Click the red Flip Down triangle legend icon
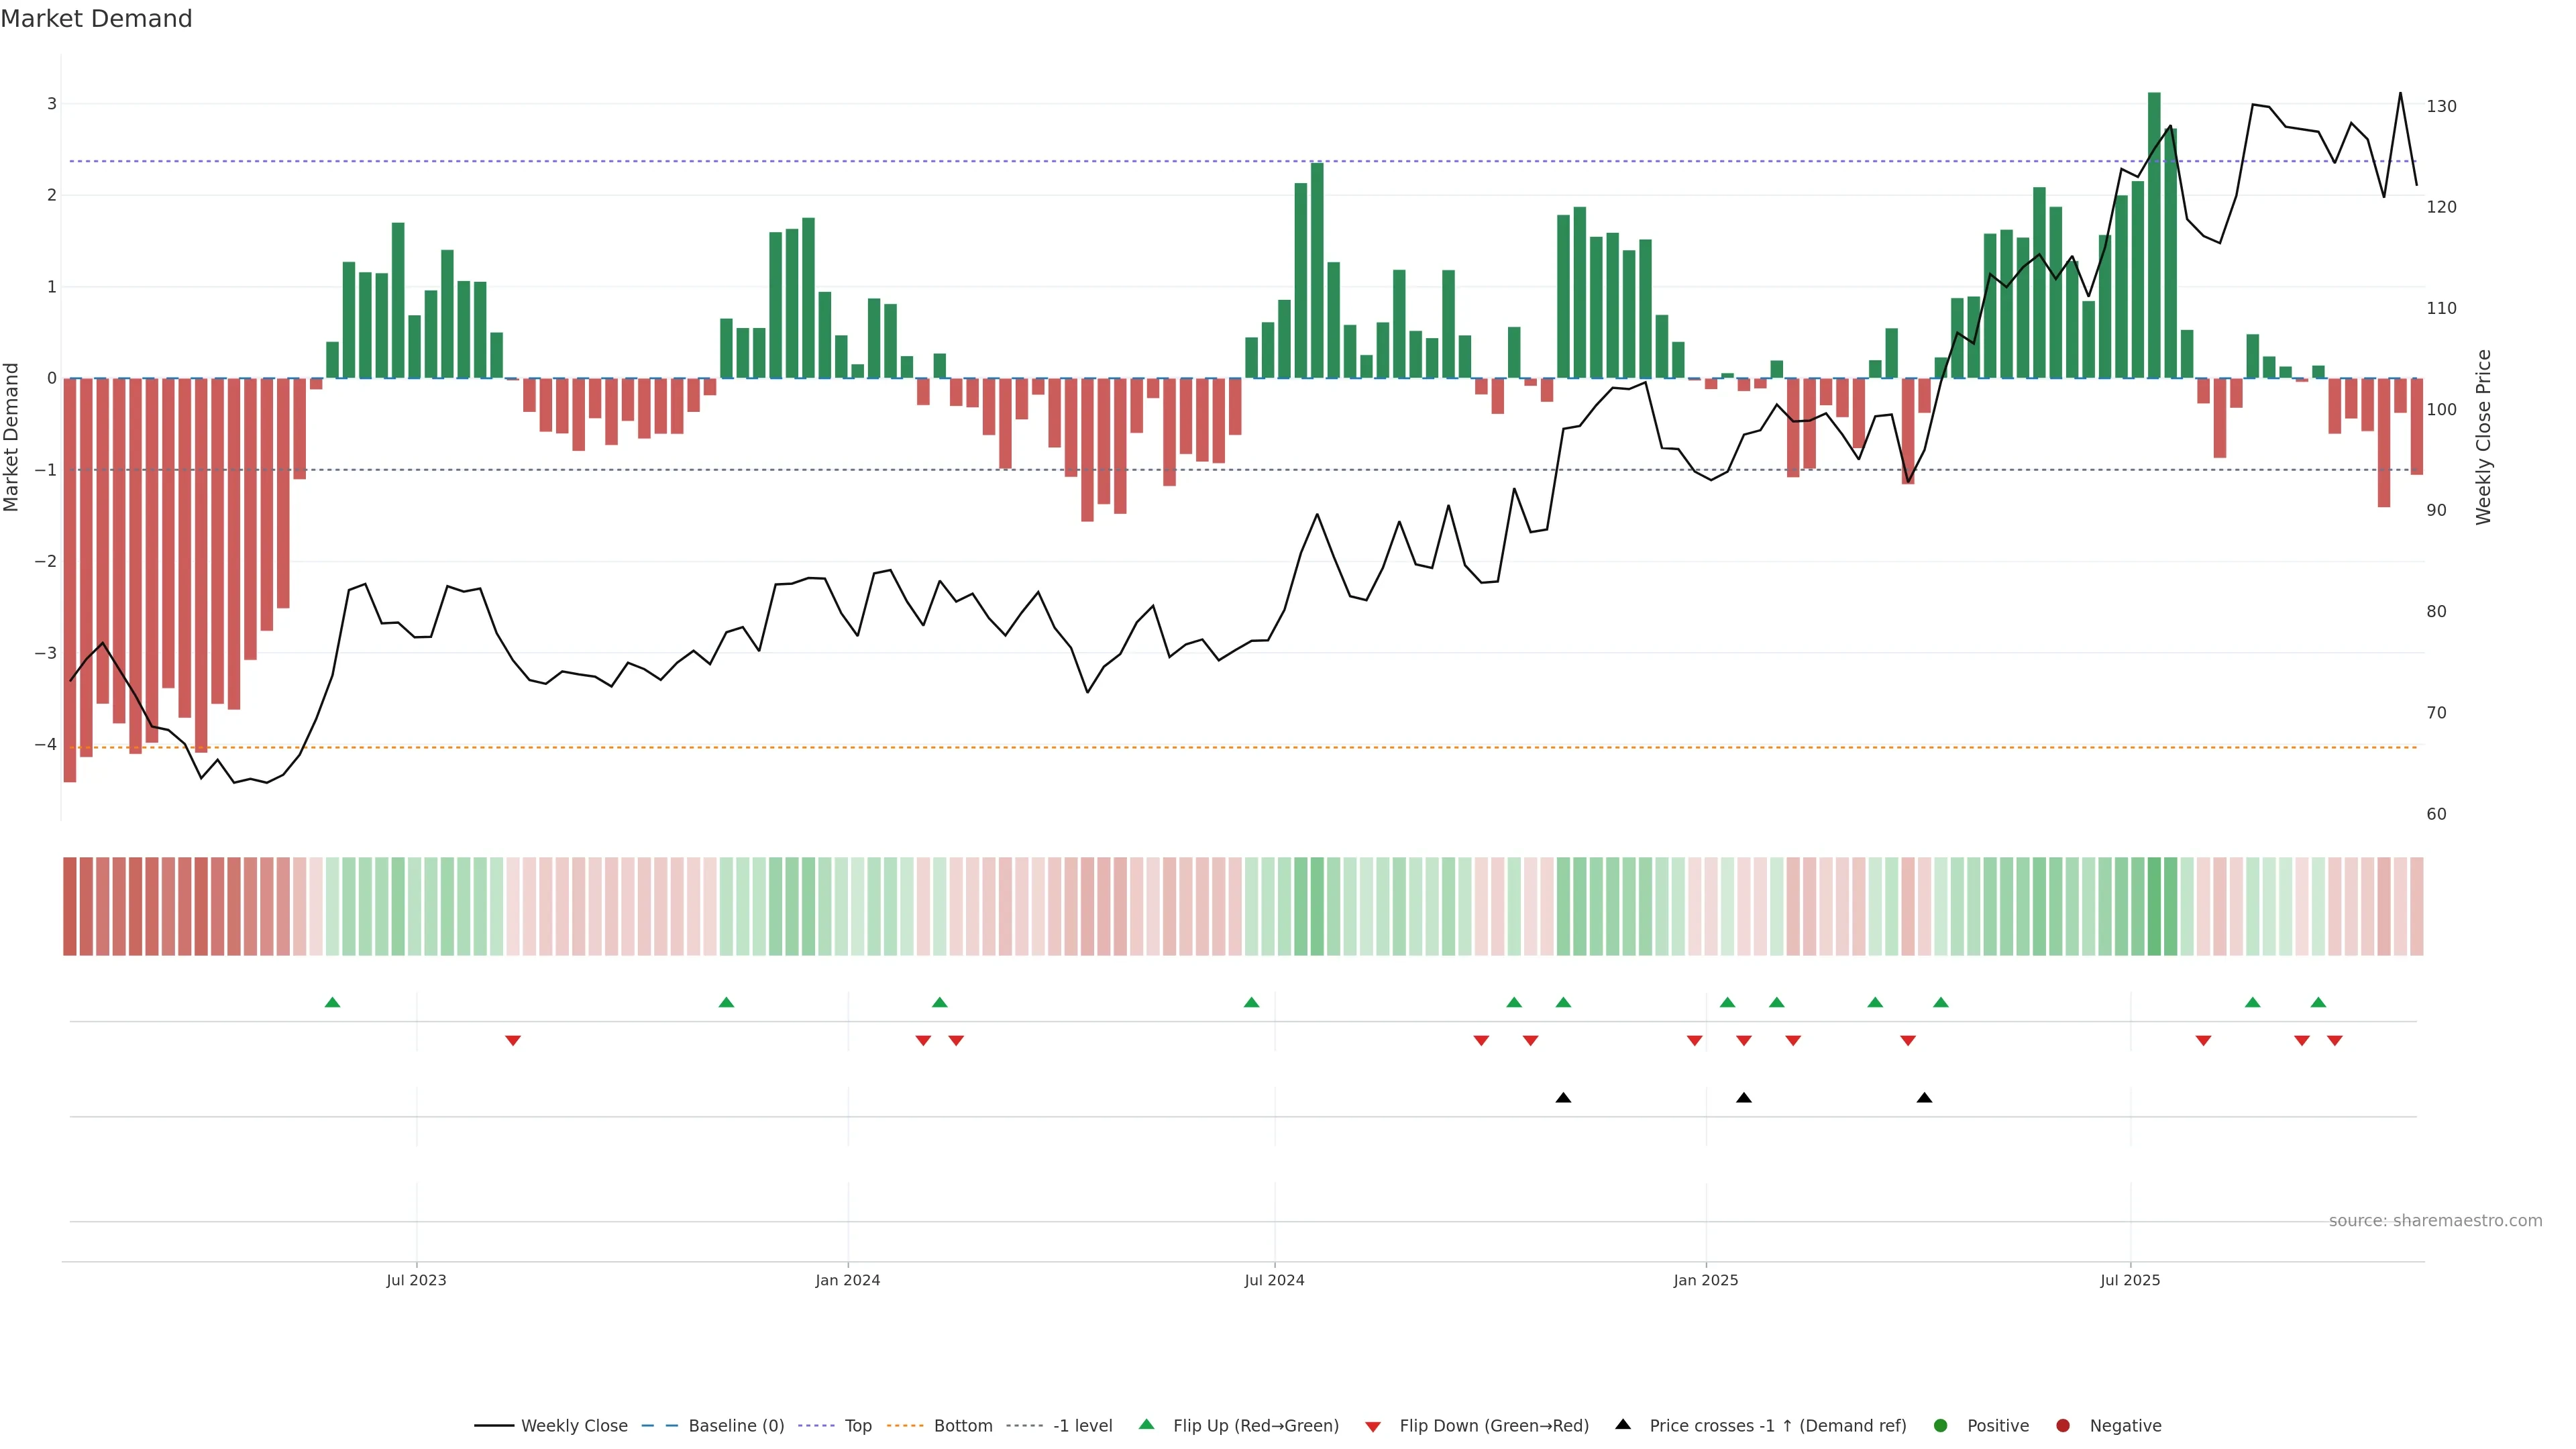The height and width of the screenshot is (1449, 2576). (1373, 1427)
